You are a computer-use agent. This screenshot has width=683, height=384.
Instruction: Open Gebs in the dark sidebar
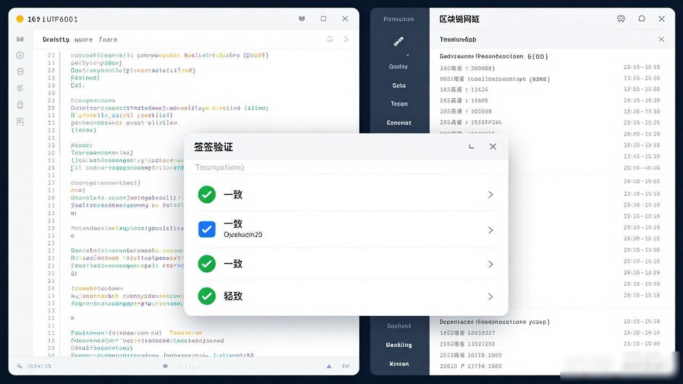(x=399, y=85)
